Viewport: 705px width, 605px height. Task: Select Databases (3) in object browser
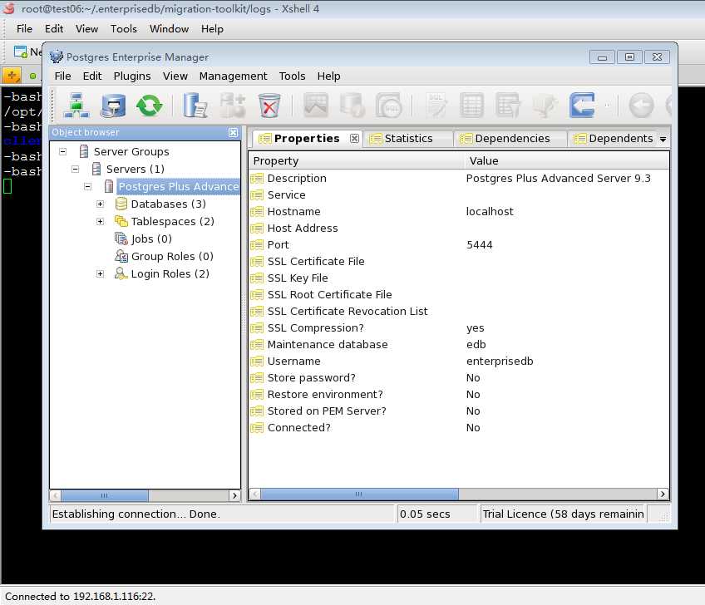click(x=168, y=204)
